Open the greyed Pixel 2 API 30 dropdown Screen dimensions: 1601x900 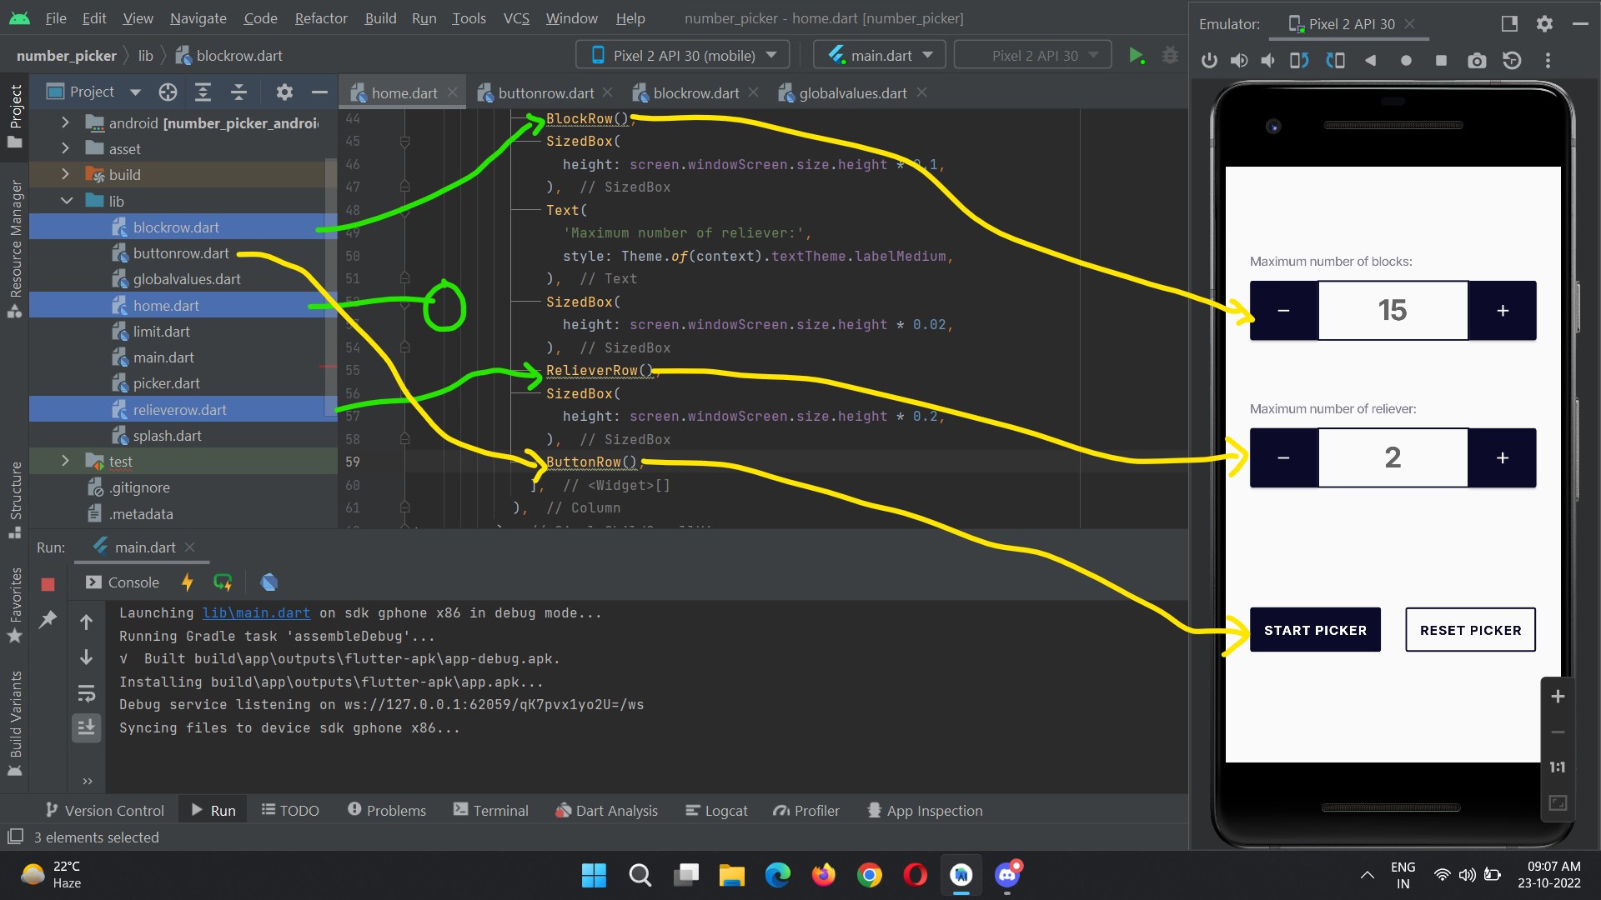[1033, 55]
